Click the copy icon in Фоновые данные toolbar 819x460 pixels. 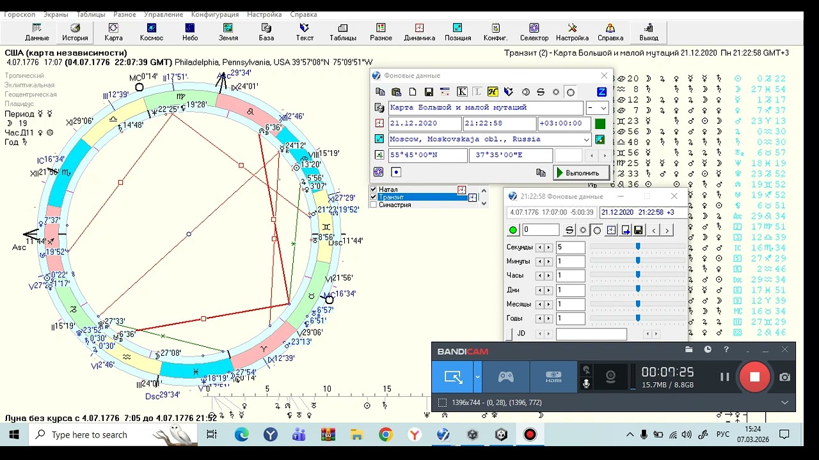[x=380, y=92]
